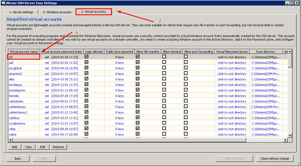Click boreda password state set 2016-07-28

(61, 96)
